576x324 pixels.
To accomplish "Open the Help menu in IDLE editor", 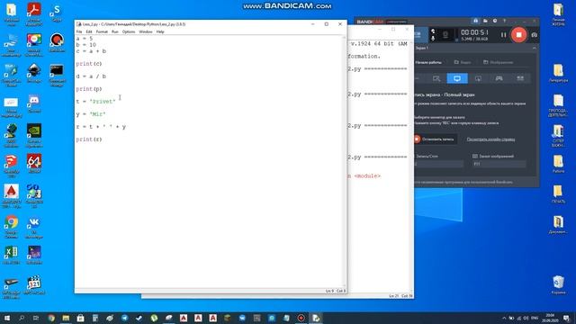I will click(x=160, y=32).
